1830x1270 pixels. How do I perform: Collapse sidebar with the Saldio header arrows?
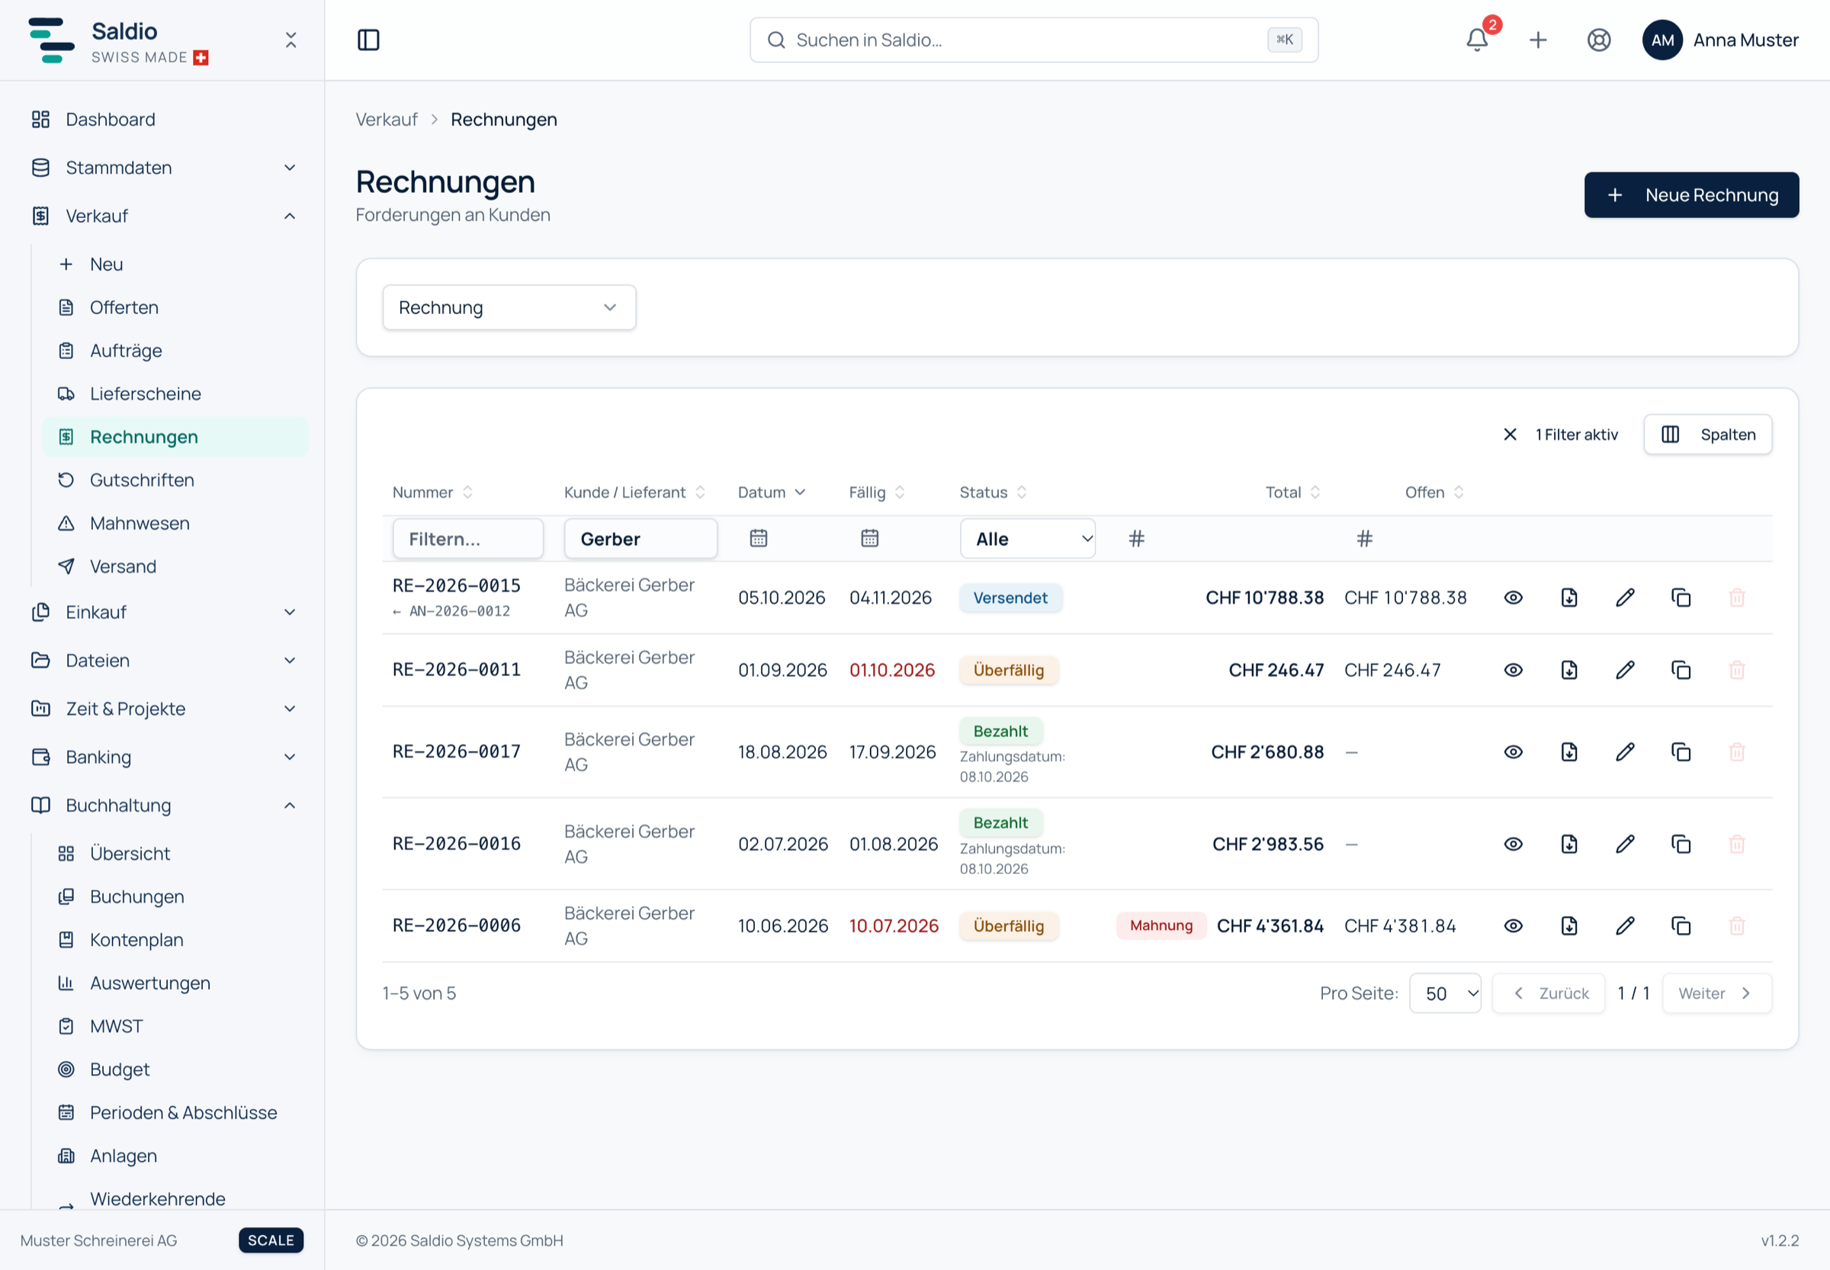(291, 40)
